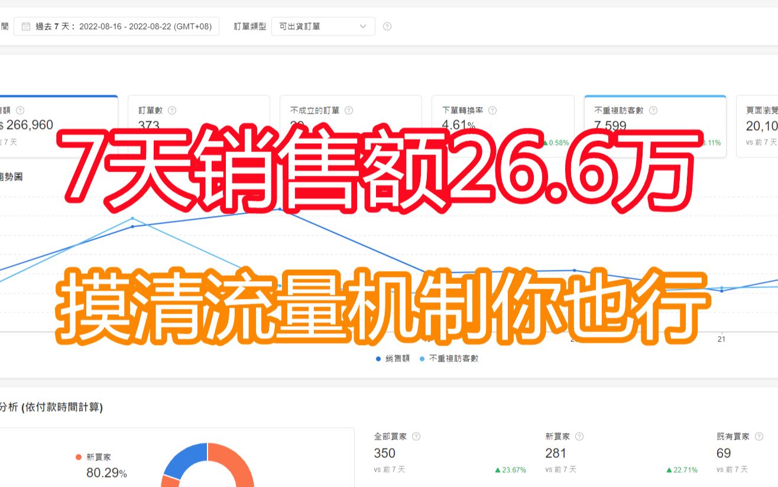The width and height of the screenshot is (778, 487).
Task: Click the total buyers value 350
Action: click(x=385, y=453)
